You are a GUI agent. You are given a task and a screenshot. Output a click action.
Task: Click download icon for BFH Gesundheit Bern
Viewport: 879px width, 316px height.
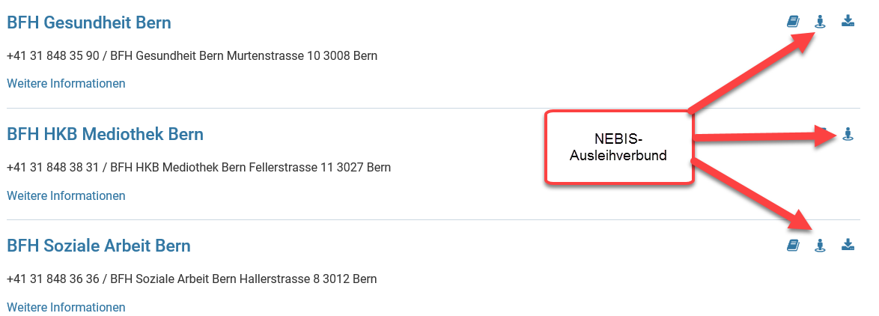click(x=848, y=22)
